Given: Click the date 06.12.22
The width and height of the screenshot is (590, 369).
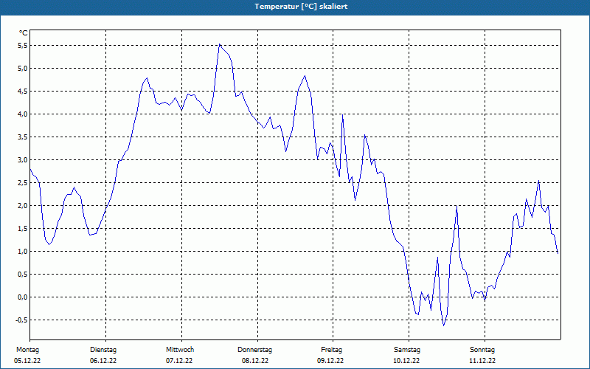Looking at the screenshot, I should coord(103,361).
